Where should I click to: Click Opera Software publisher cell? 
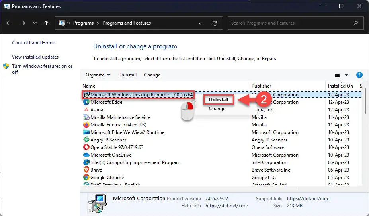click(x=267, y=147)
